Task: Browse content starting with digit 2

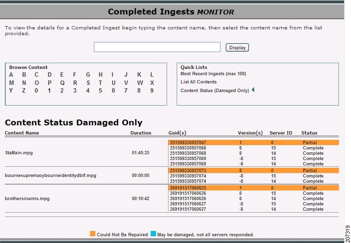Action: 62,91
